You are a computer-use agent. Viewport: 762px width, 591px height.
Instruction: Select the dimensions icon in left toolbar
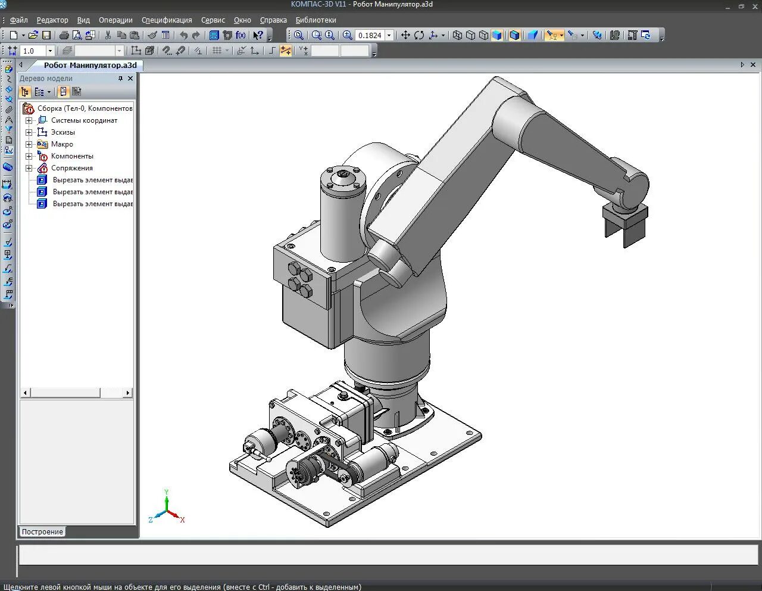click(8, 184)
